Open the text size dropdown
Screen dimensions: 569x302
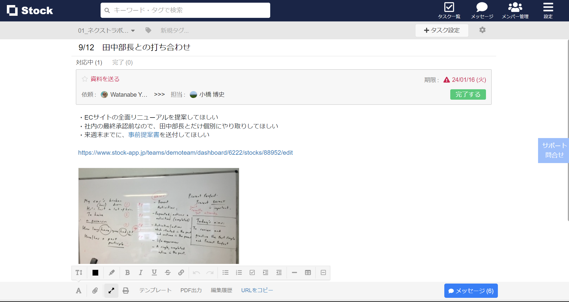click(79, 272)
